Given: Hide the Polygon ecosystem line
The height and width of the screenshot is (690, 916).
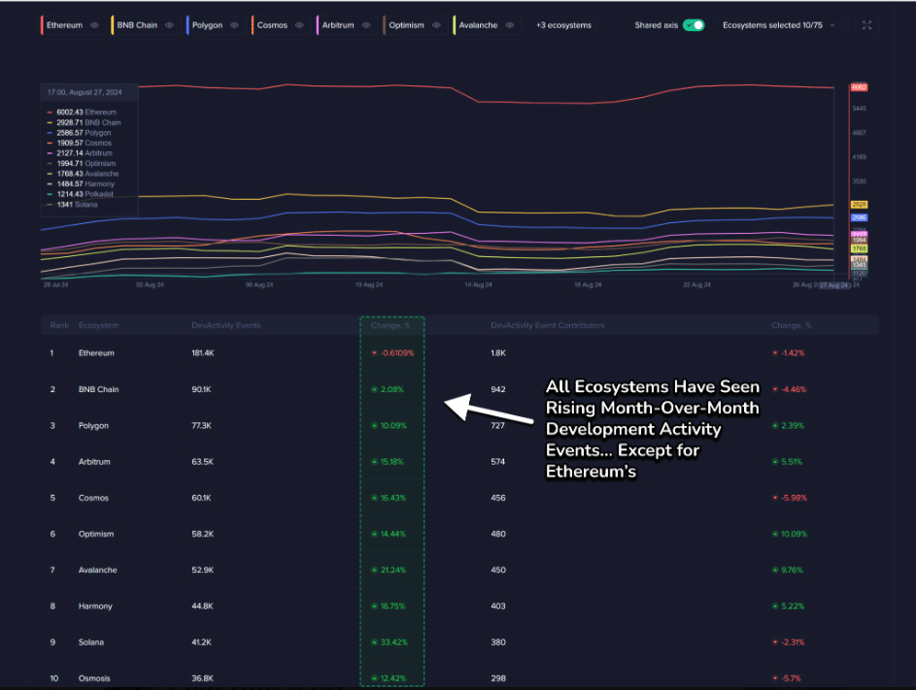Looking at the screenshot, I should coord(234,25).
